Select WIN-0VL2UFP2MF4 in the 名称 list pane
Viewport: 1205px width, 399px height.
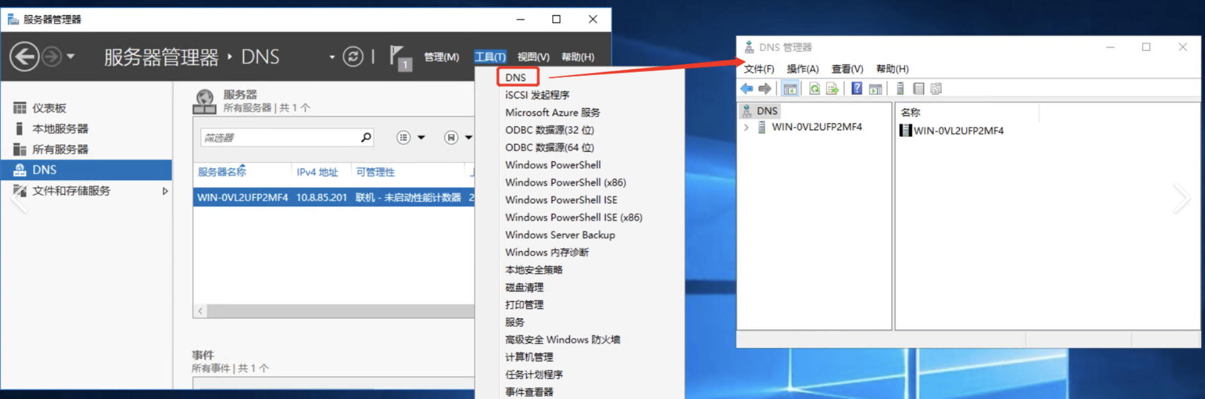[952, 131]
